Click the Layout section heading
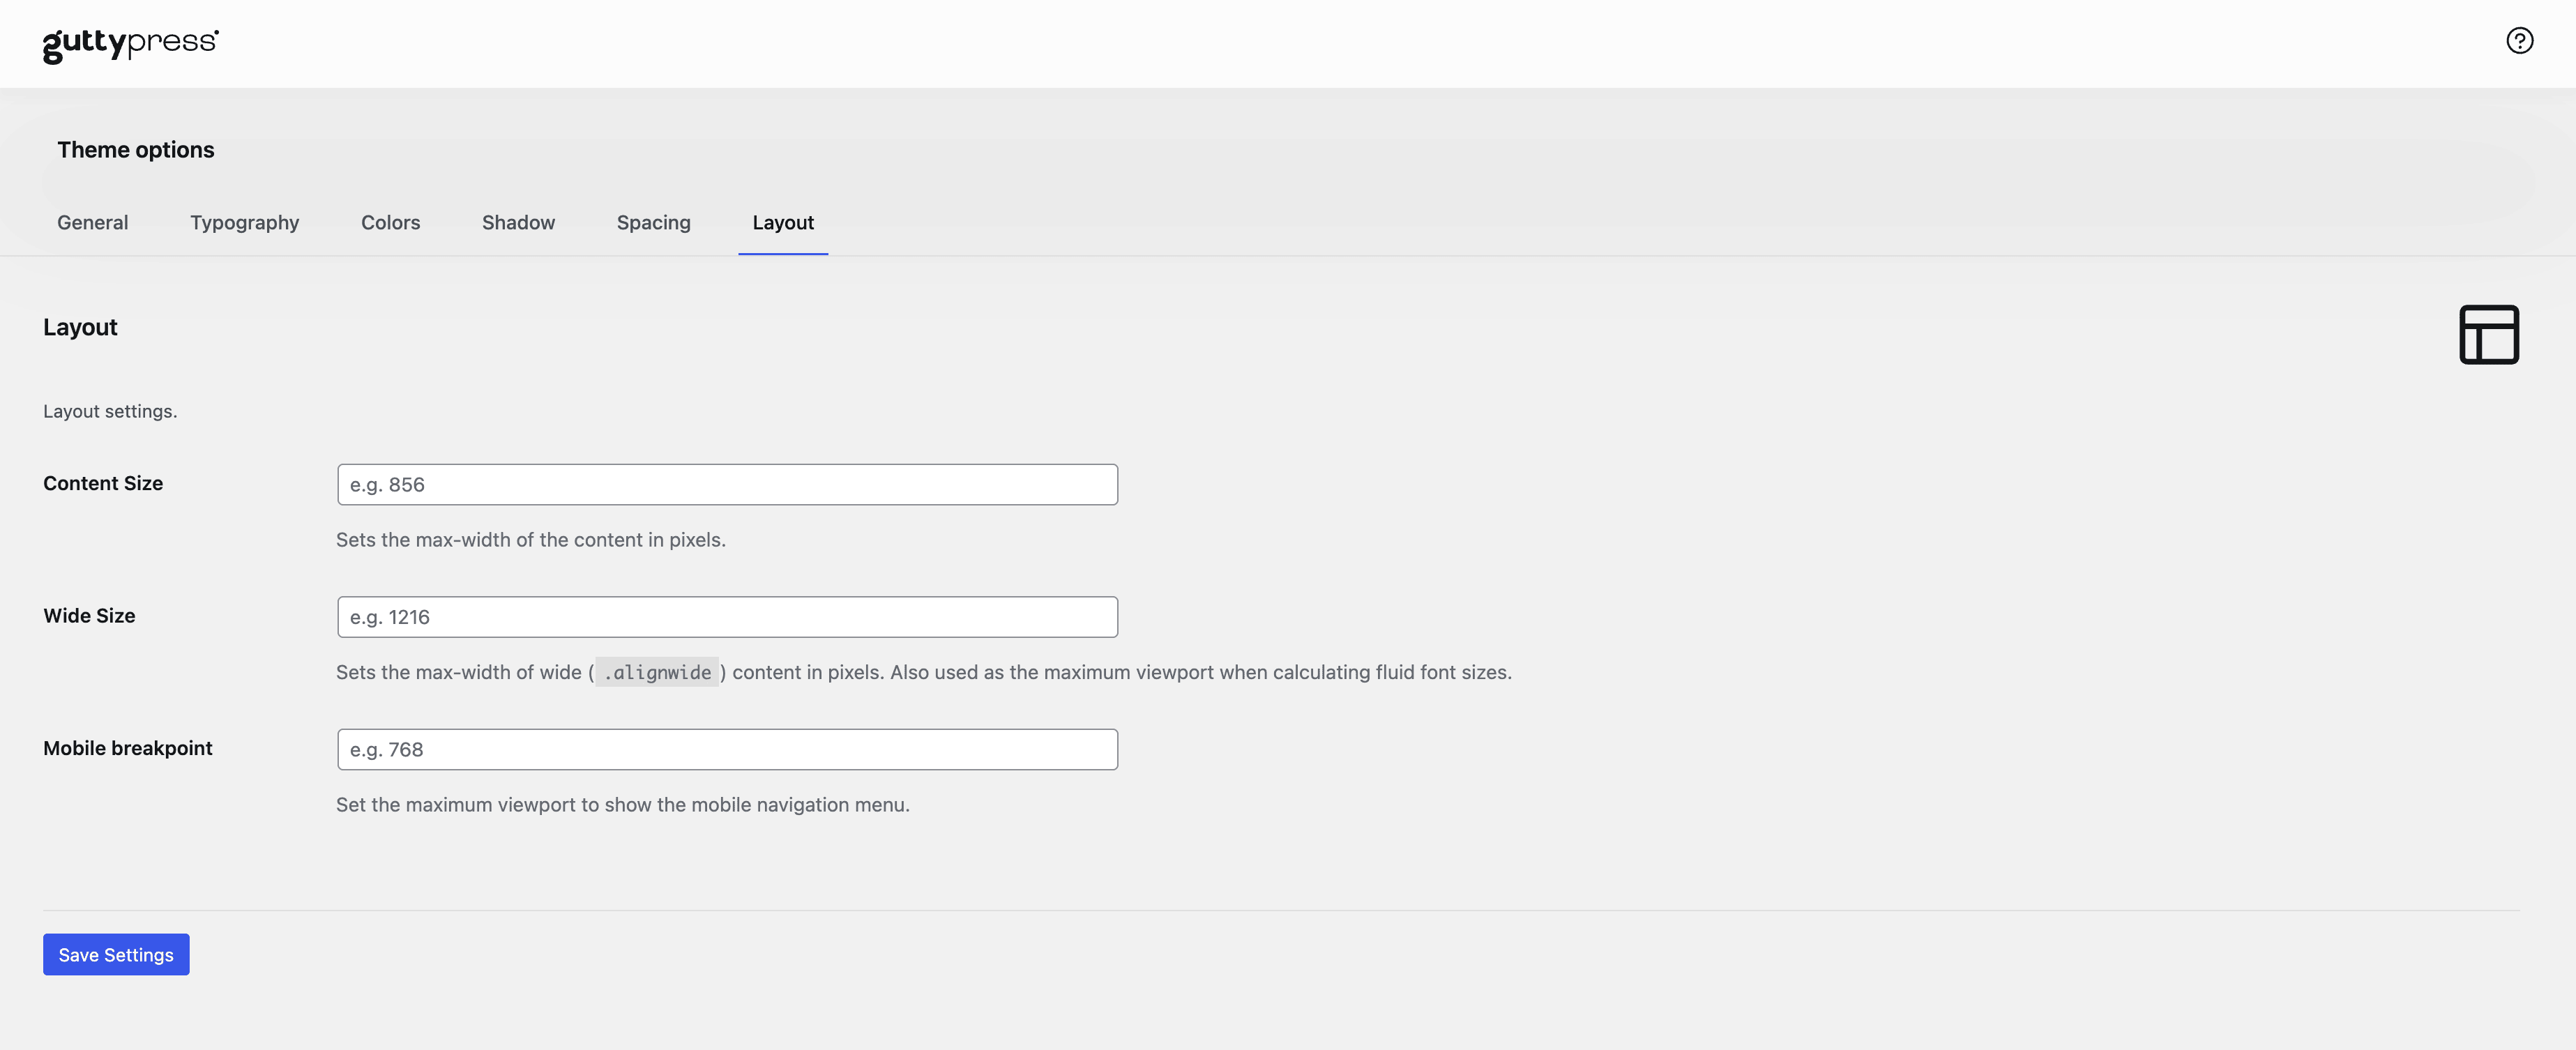 tap(80, 327)
